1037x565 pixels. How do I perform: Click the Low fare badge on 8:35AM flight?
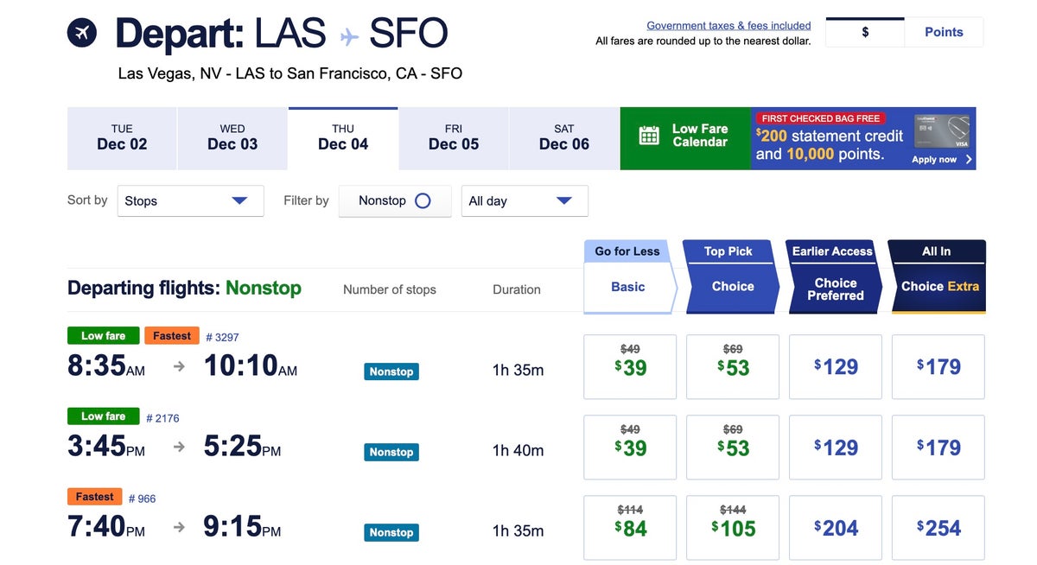tap(103, 335)
